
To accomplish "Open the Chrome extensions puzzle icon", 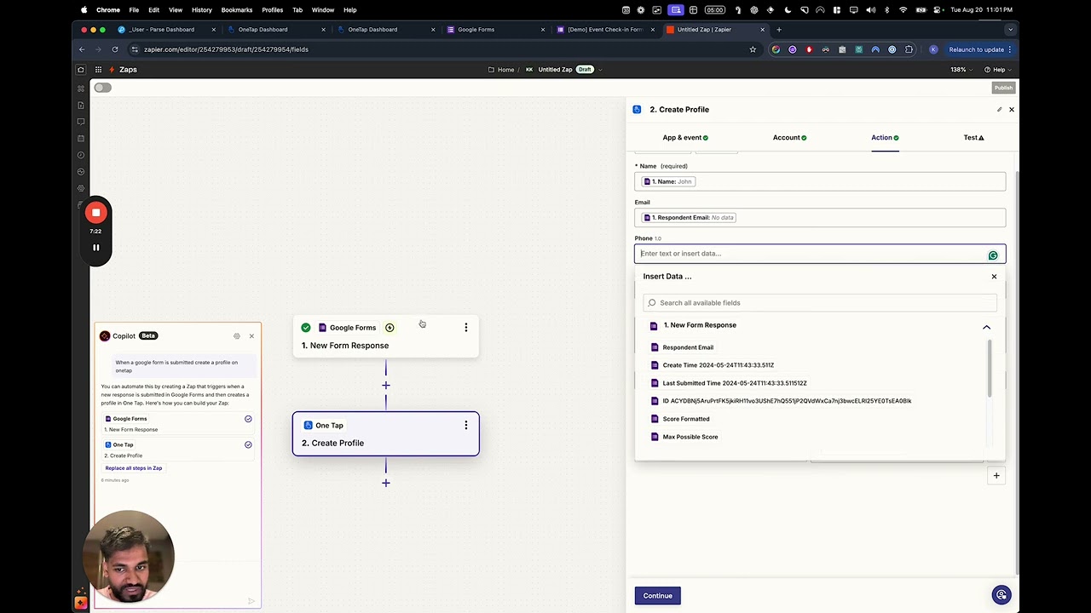I will [x=909, y=49].
